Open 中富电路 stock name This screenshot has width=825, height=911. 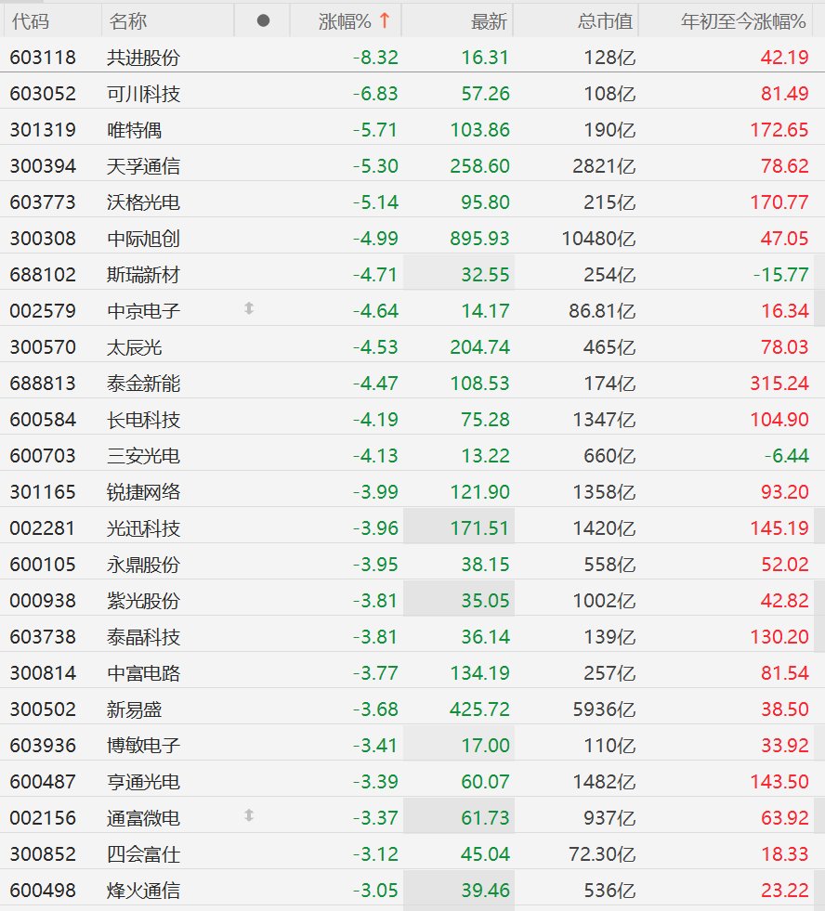click(144, 672)
